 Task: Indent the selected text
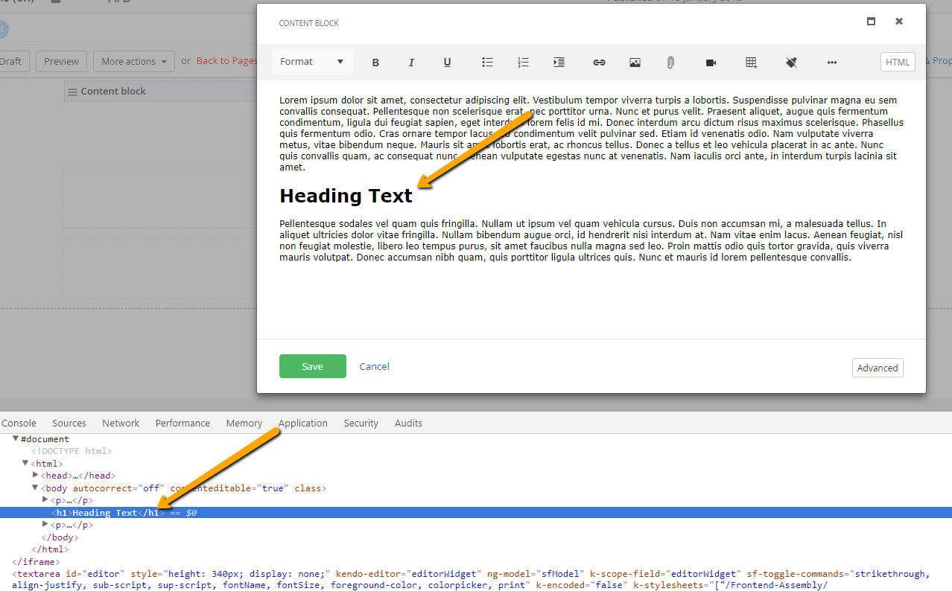point(559,63)
